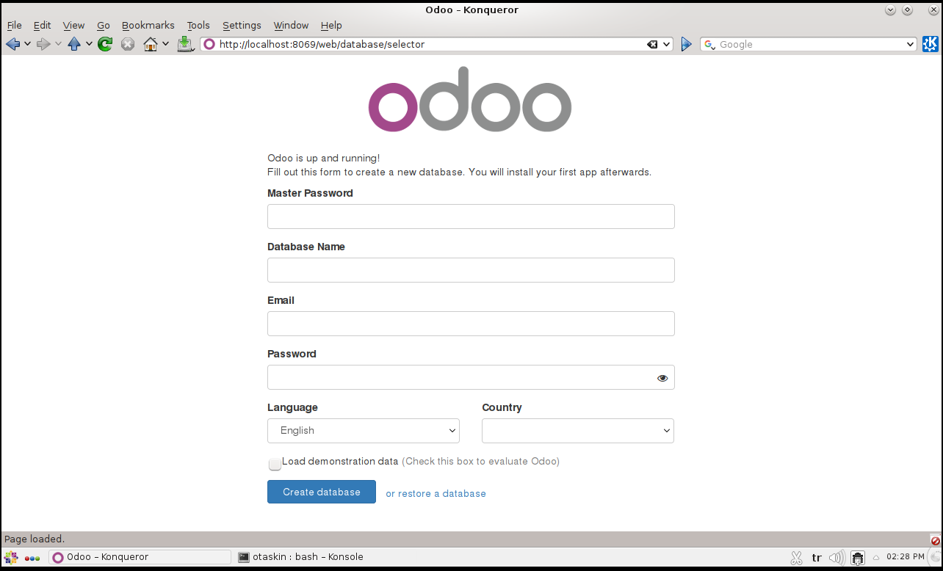Screen dimensions: 943x571
Task: Open the Settings menu
Action: (242, 25)
